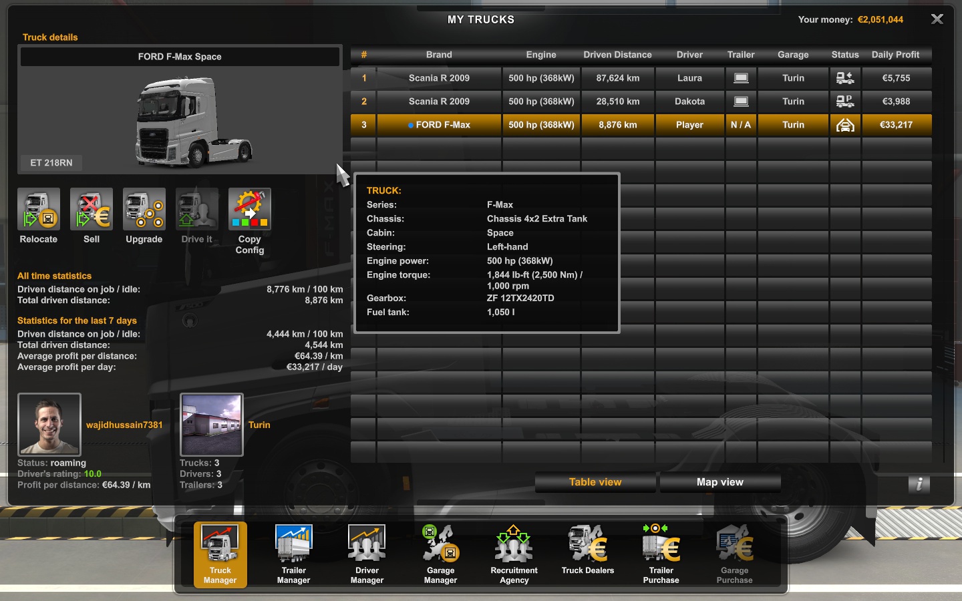Image resolution: width=962 pixels, height=601 pixels.
Task: Click the trailer icon in Dakota's row
Action: [x=741, y=102]
